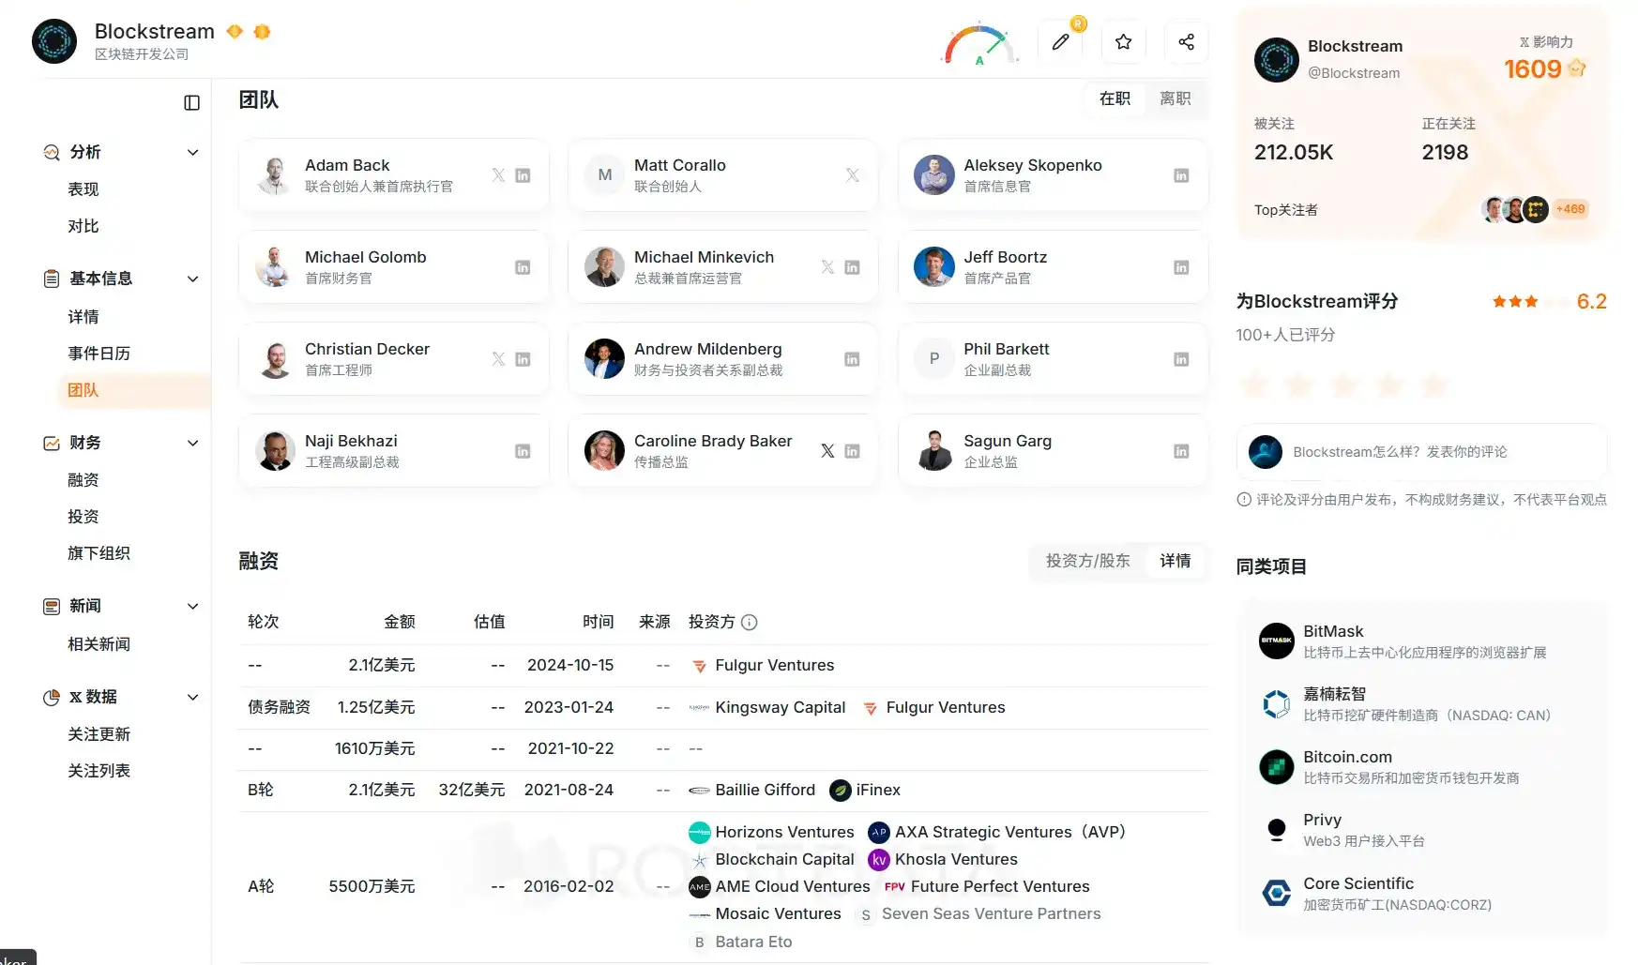Open Caroline Brady Baker's LinkedIn icon
The width and height of the screenshot is (1638, 965).
click(x=853, y=451)
